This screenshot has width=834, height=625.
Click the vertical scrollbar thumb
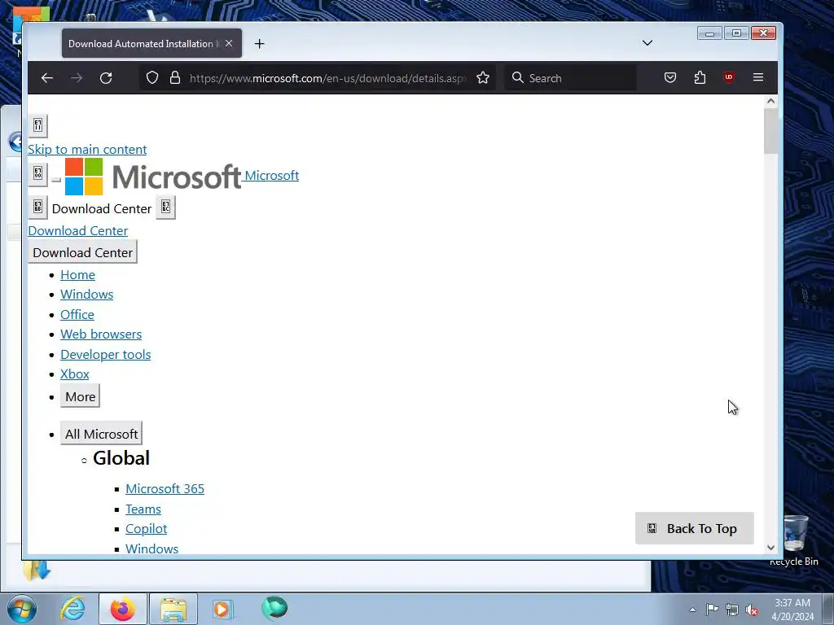(770, 131)
